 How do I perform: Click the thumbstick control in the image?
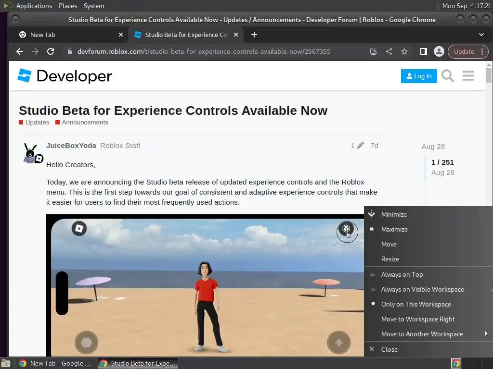pyautogui.click(x=86, y=342)
